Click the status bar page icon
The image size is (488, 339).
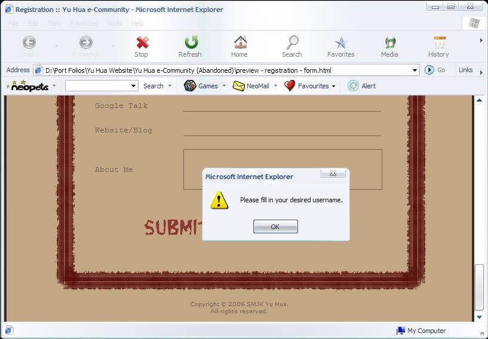[9, 330]
